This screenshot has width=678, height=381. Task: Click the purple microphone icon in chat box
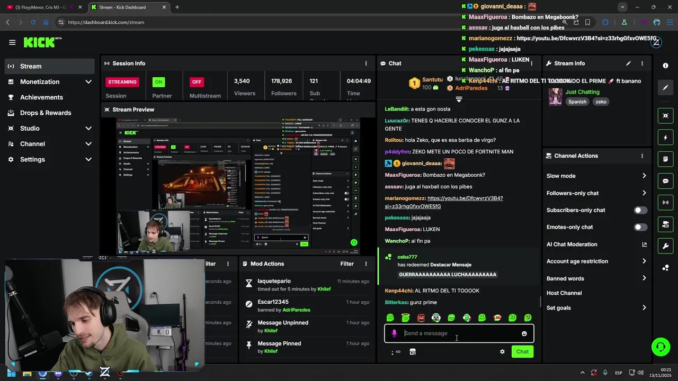point(394,333)
